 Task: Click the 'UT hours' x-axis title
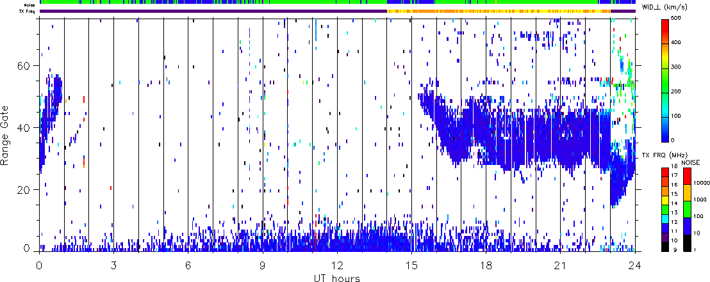coord(336,278)
